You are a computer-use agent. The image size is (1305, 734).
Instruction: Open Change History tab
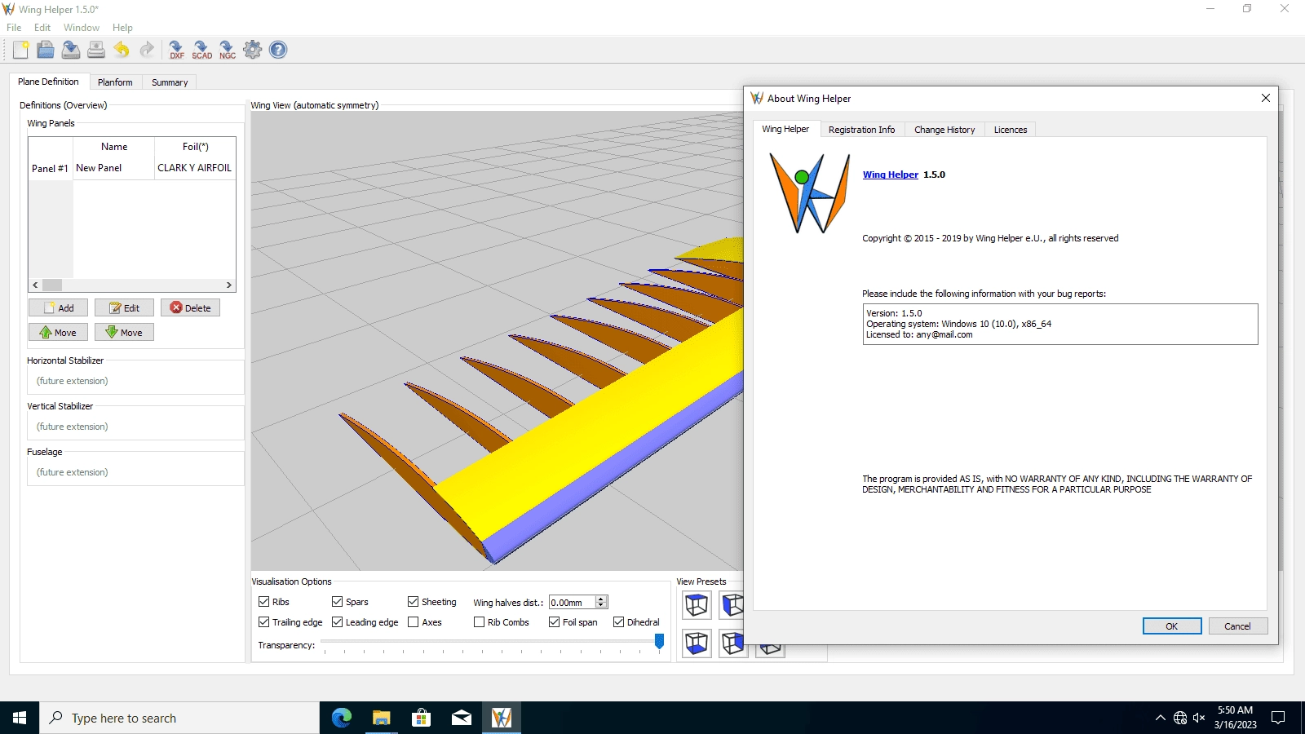944,130
